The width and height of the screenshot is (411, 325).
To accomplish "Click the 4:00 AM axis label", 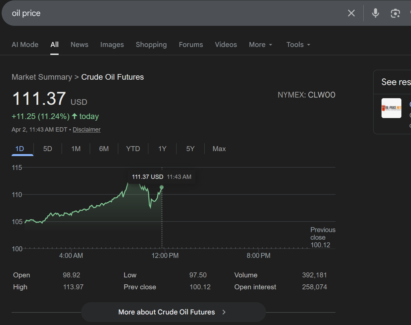I will click(x=71, y=256).
